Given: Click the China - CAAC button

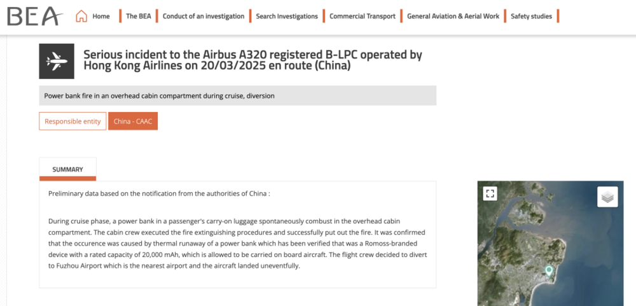Looking at the screenshot, I should pos(133,122).
